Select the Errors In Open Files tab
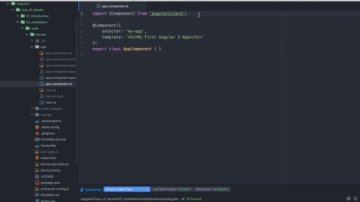360x202 pixels. click(x=127, y=190)
